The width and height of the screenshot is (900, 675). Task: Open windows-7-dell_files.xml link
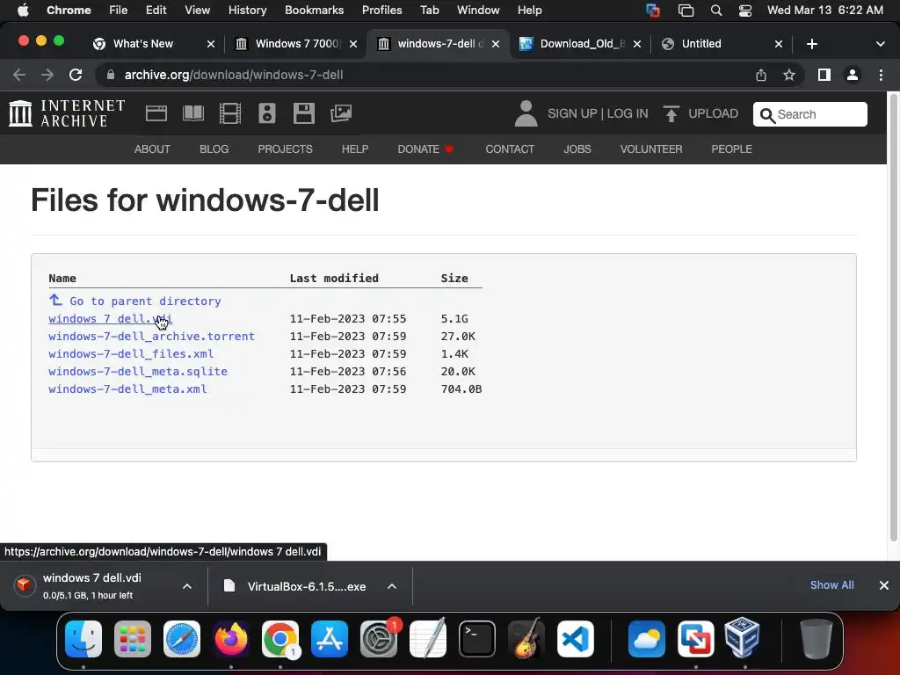pyautogui.click(x=131, y=353)
